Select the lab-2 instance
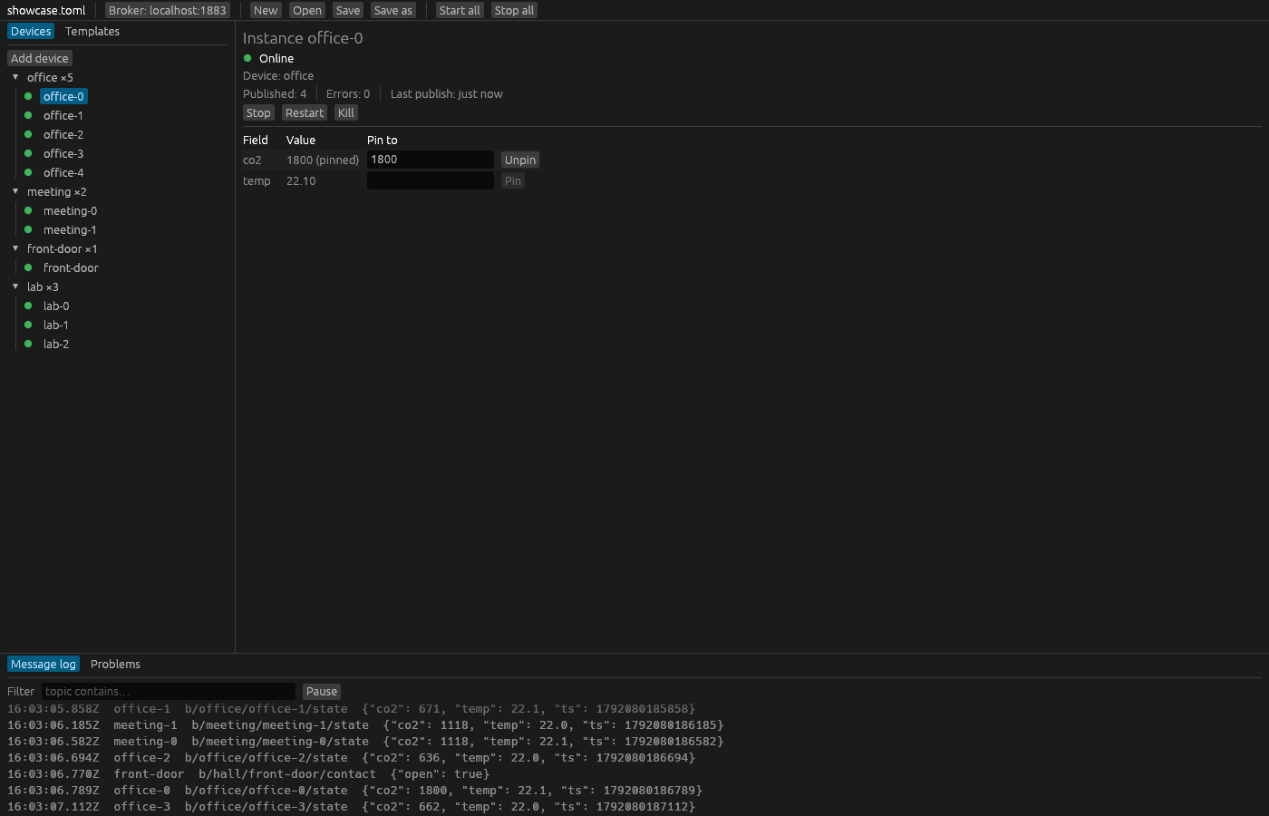 click(x=56, y=344)
